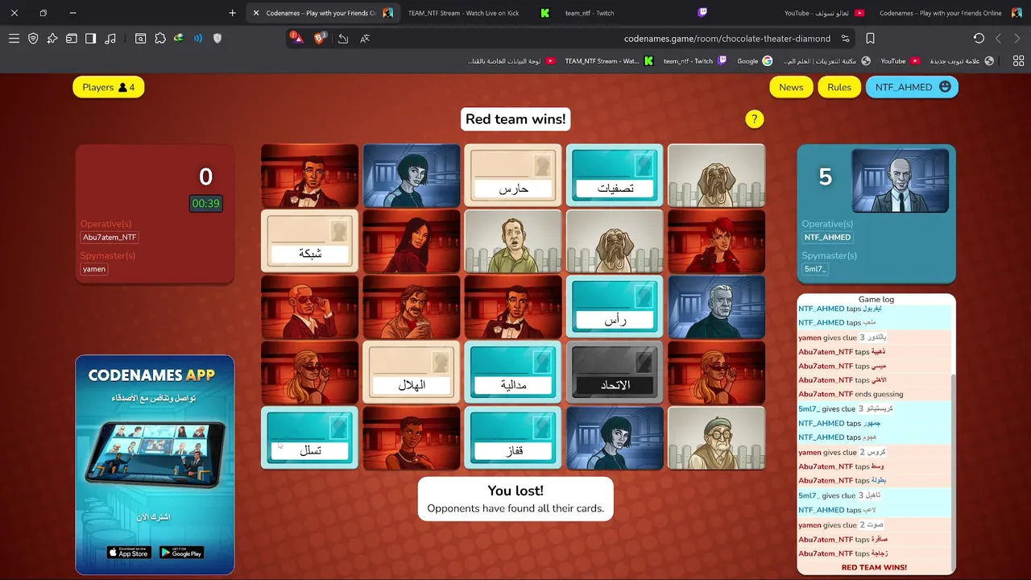Open the NTF_AHMED profile menu
1031x580 pixels.
[912, 87]
